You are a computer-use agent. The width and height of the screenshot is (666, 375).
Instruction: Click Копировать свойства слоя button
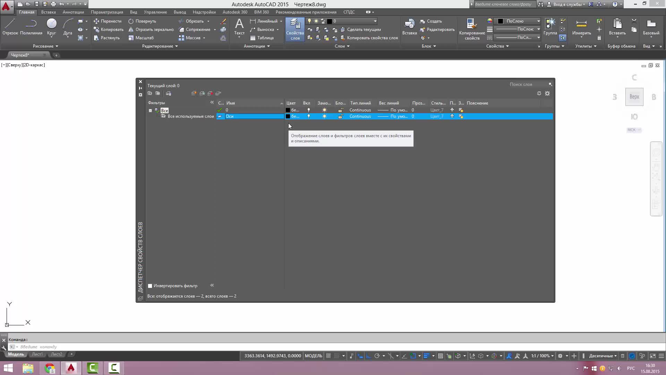pos(369,38)
